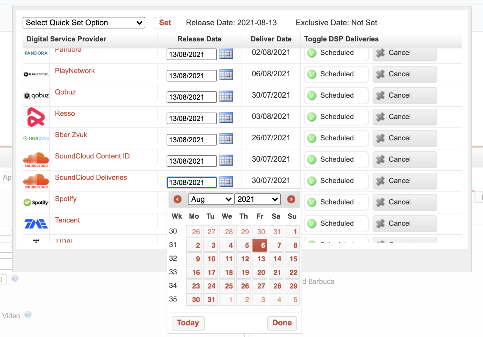This screenshot has height=337, width=483.
Task: Open Sber Zvuk release date calendar icon
Action: pos(226,139)
